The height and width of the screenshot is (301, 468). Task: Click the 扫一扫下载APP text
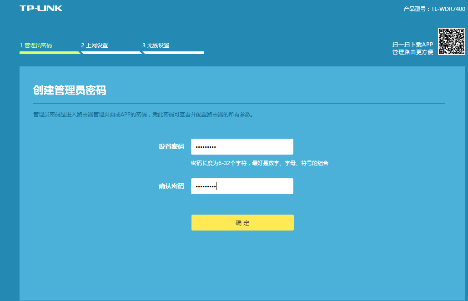coord(413,45)
